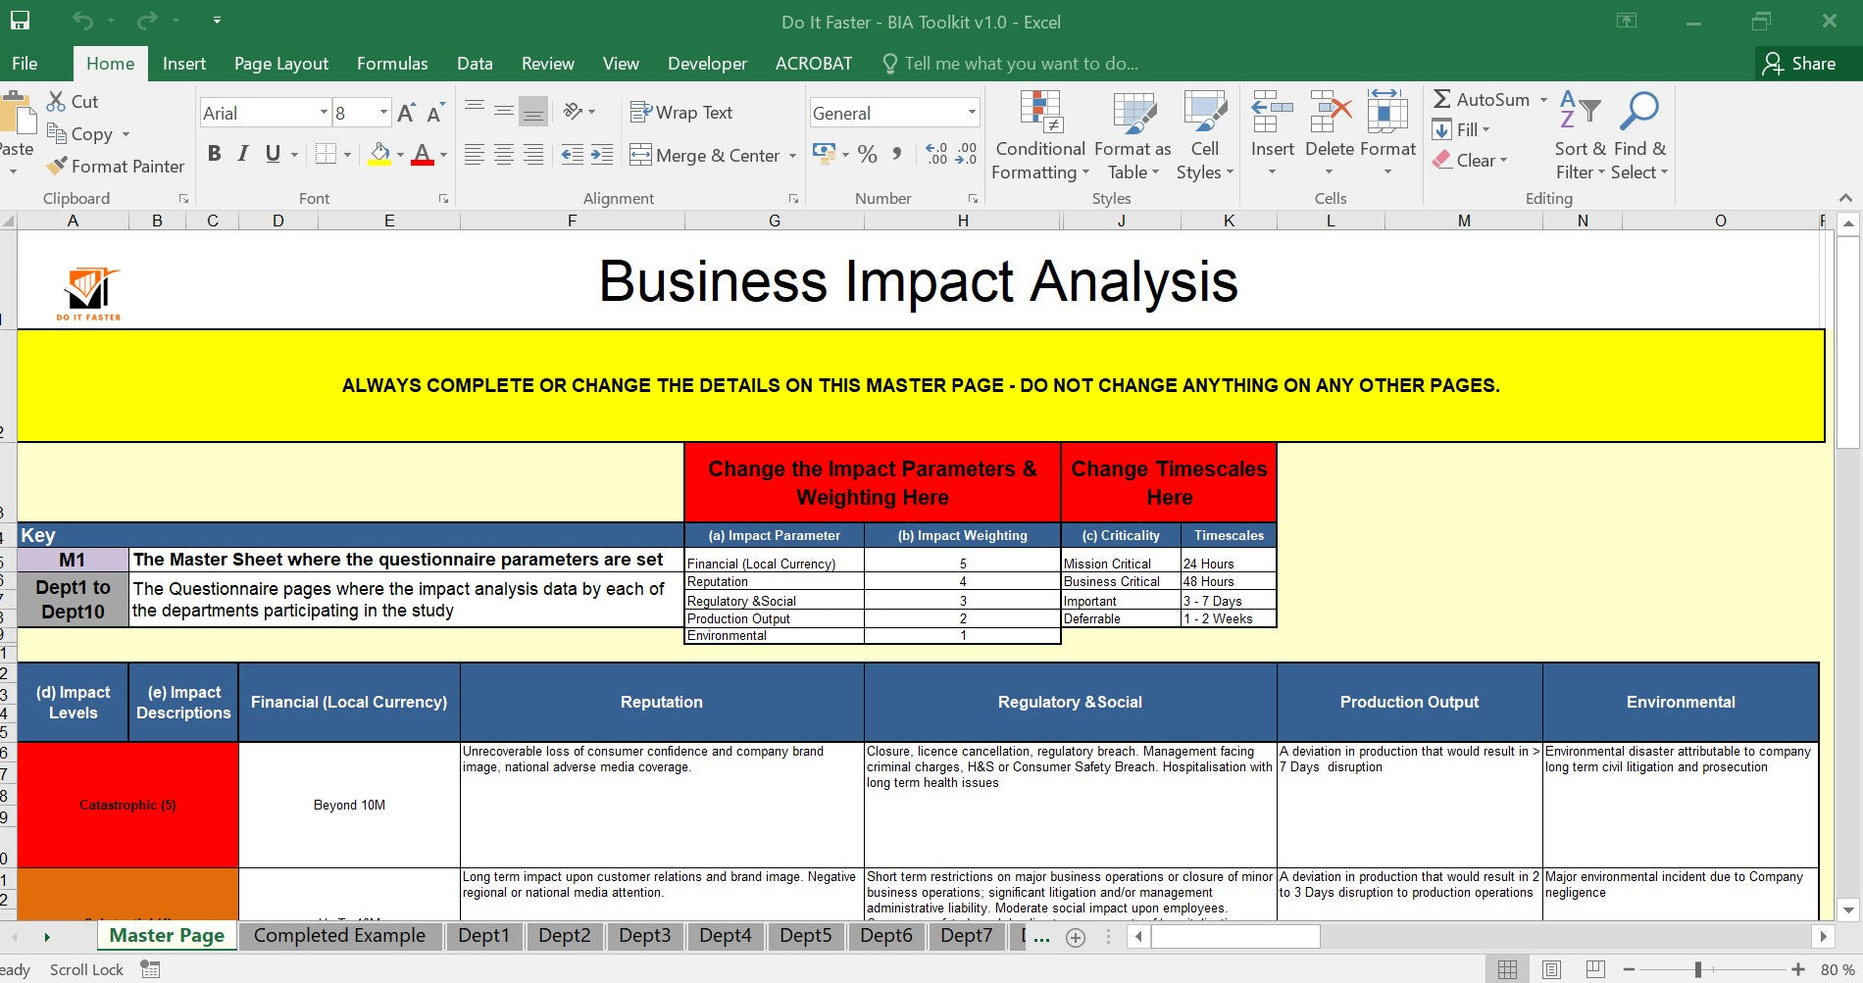The image size is (1863, 983).
Task: Center the text horizontally
Action: pyautogui.click(x=504, y=154)
